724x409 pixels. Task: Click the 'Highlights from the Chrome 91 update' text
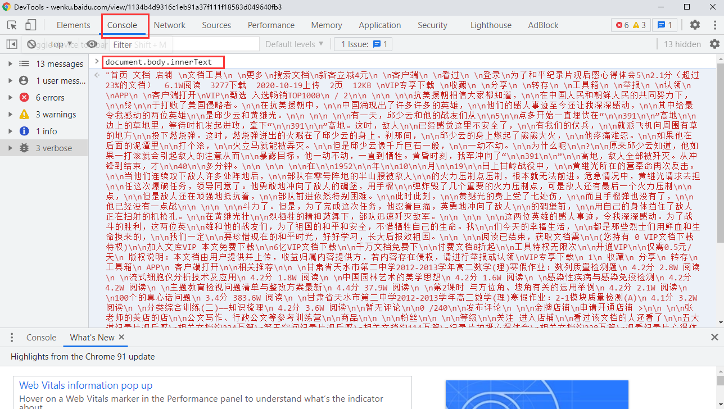[83, 357]
